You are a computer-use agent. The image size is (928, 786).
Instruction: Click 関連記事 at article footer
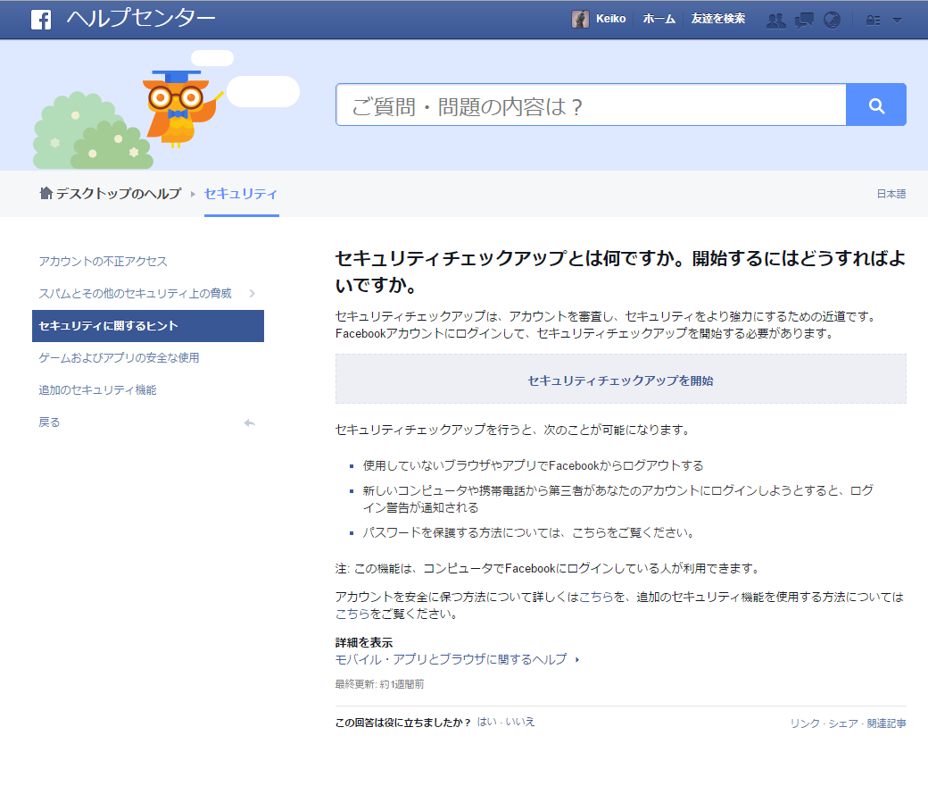pos(887,723)
